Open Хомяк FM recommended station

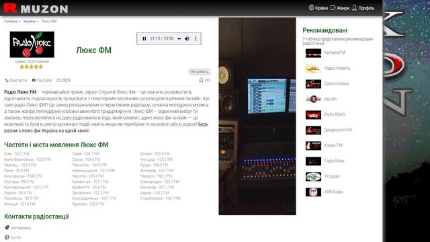tap(333, 145)
